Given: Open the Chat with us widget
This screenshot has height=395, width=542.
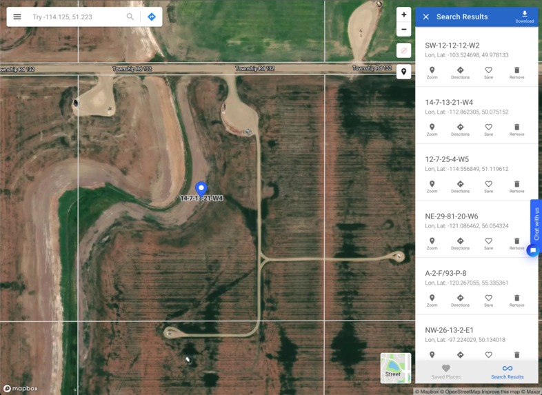Looking at the screenshot, I should point(536,223).
